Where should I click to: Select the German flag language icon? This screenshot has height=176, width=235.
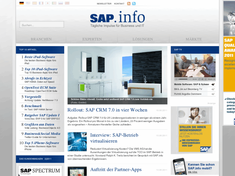pyautogui.click(x=22, y=3)
